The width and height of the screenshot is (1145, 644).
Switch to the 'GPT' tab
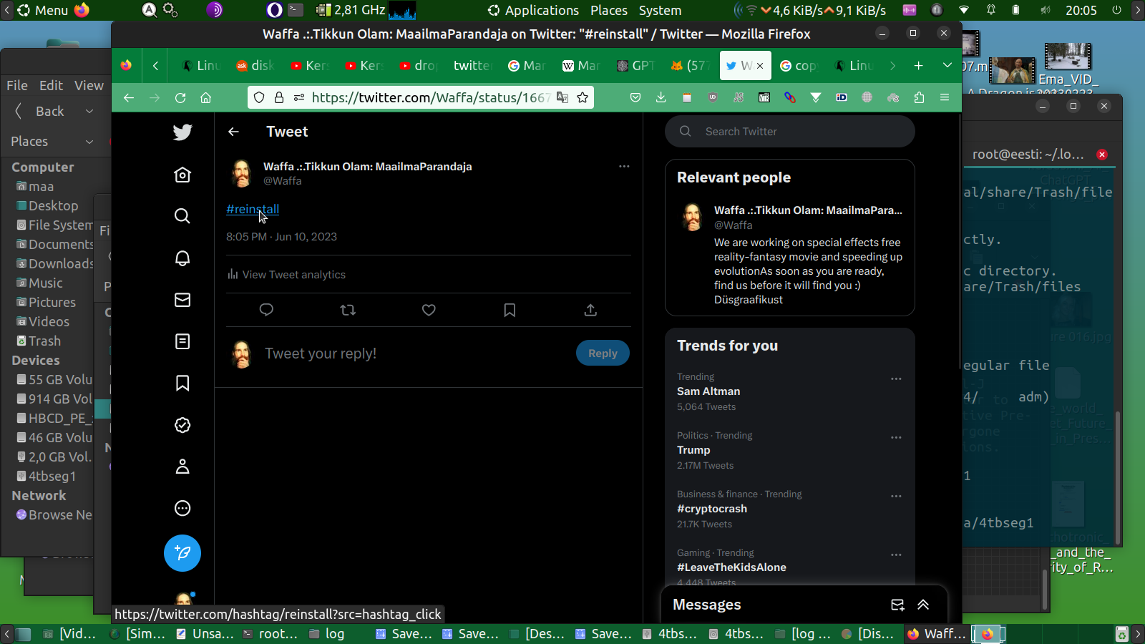[x=636, y=66]
